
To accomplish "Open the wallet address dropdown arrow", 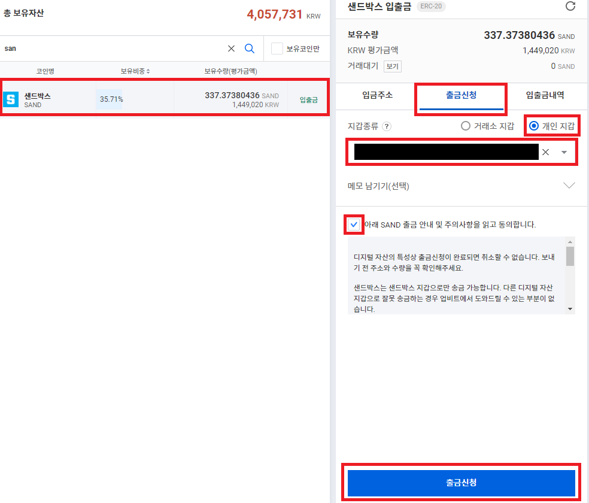I will click(x=564, y=152).
